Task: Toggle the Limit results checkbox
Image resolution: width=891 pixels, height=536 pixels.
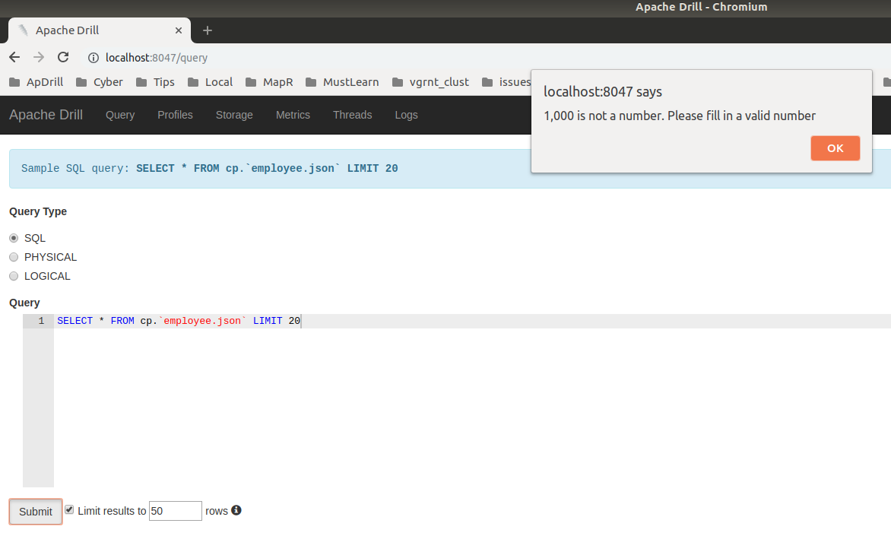Action: 69,510
